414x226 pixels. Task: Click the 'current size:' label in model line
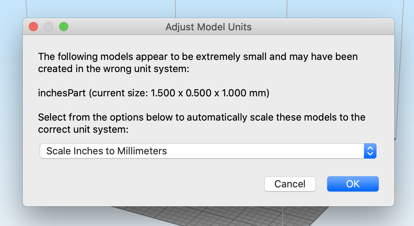tap(120, 93)
